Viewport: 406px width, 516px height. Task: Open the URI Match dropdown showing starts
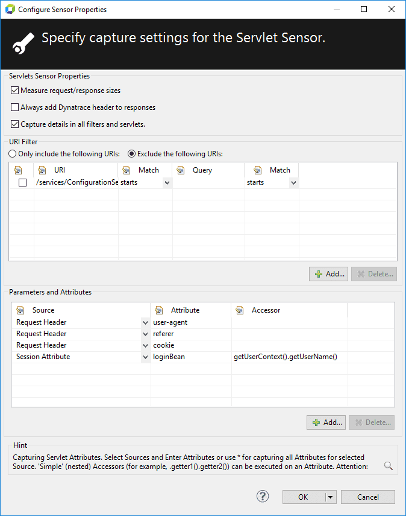[x=167, y=183]
